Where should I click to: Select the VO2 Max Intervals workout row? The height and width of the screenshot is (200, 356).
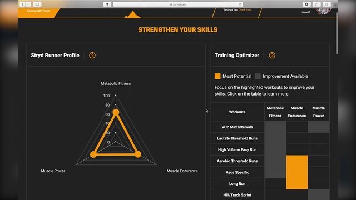270,127
